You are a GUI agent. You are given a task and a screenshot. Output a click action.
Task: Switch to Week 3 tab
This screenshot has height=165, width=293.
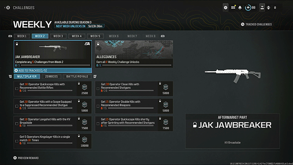[x=58, y=36]
